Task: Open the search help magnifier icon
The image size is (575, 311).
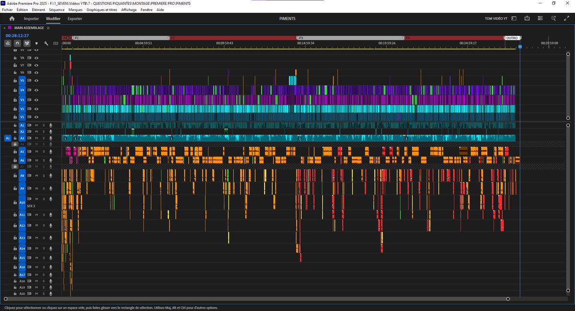Action: pos(553,19)
